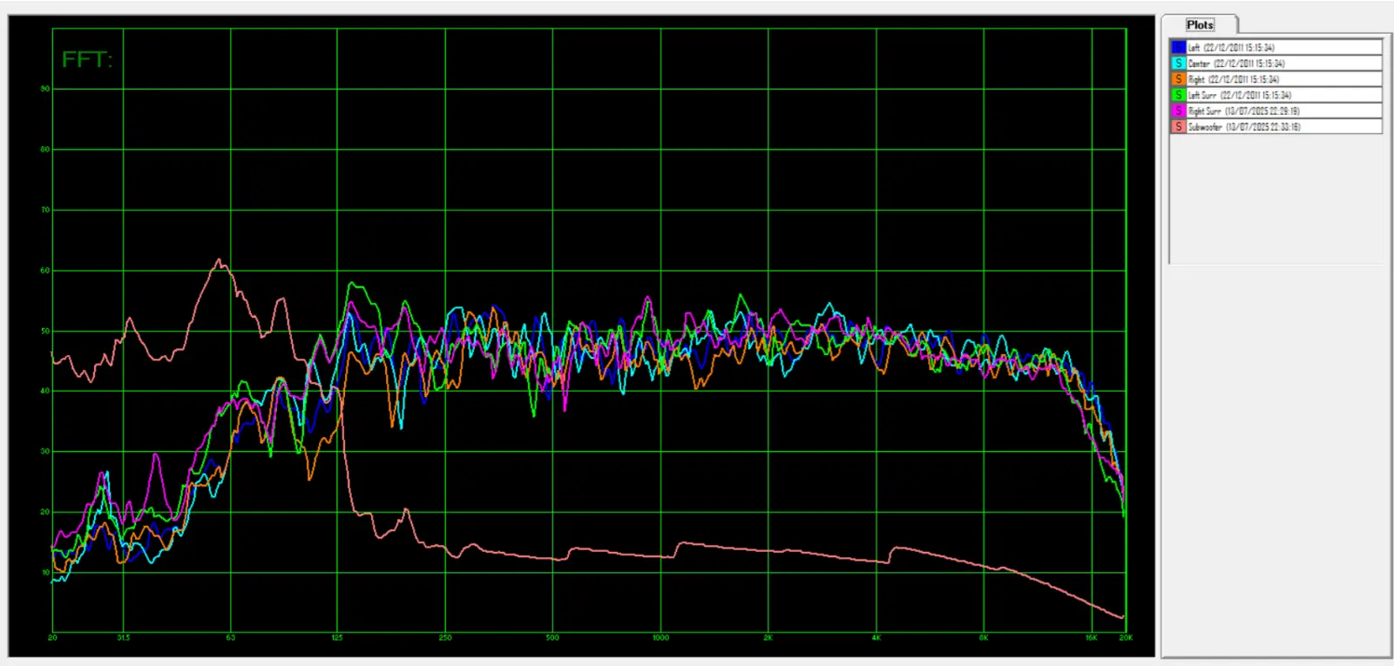Select the Center plot entry in list
The width and height of the screenshot is (1394, 666).
pos(1235,64)
